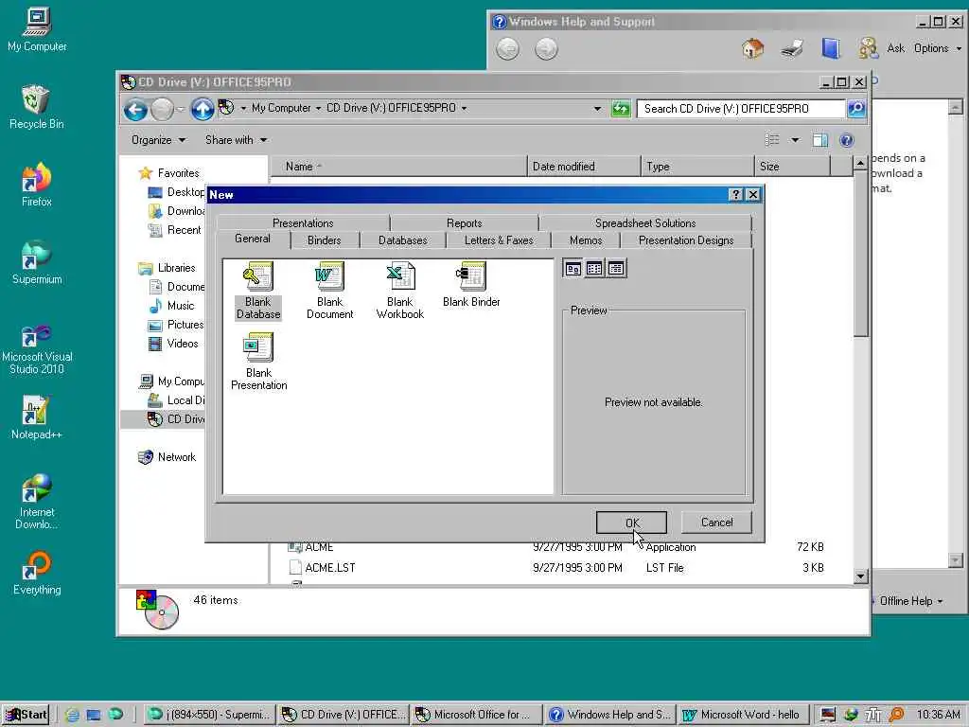Sort files by the Size column
Image resolution: width=969 pixels, height=727 pixels.
(x=792, y=167)
